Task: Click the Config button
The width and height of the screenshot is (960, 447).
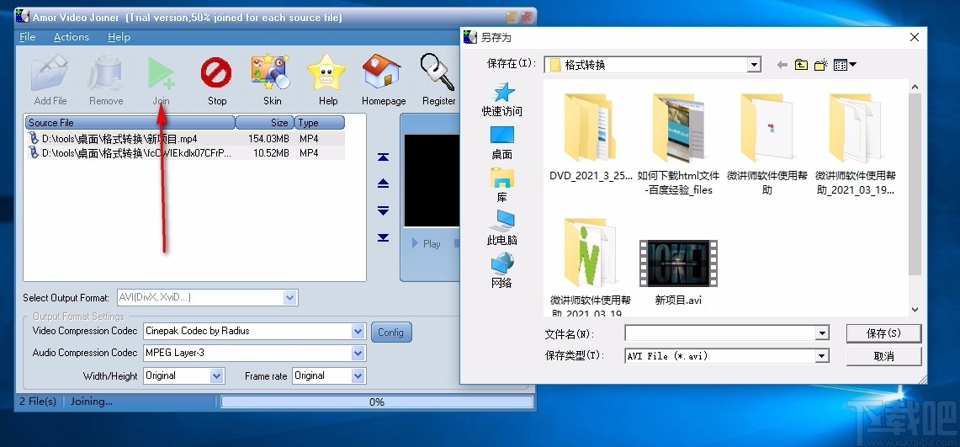Action: [390, 333]
